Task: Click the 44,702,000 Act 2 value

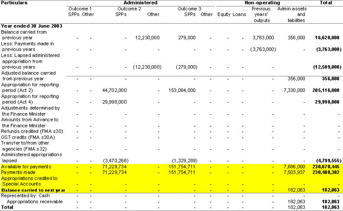Action: [x=114, y=91]
